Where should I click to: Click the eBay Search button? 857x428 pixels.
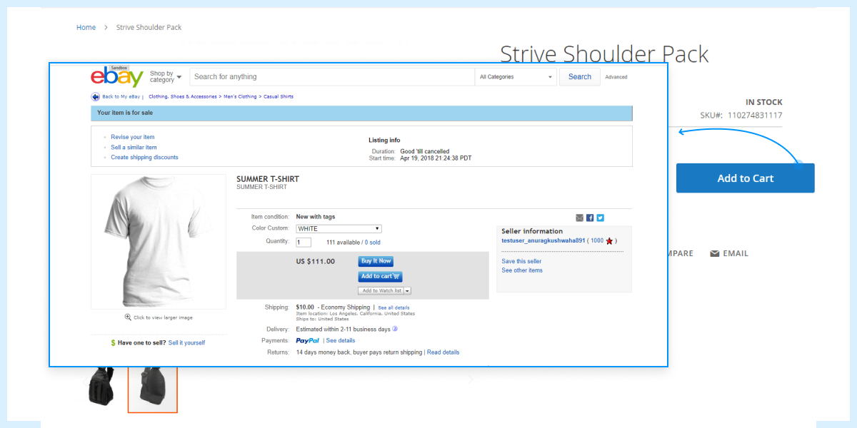579,77
